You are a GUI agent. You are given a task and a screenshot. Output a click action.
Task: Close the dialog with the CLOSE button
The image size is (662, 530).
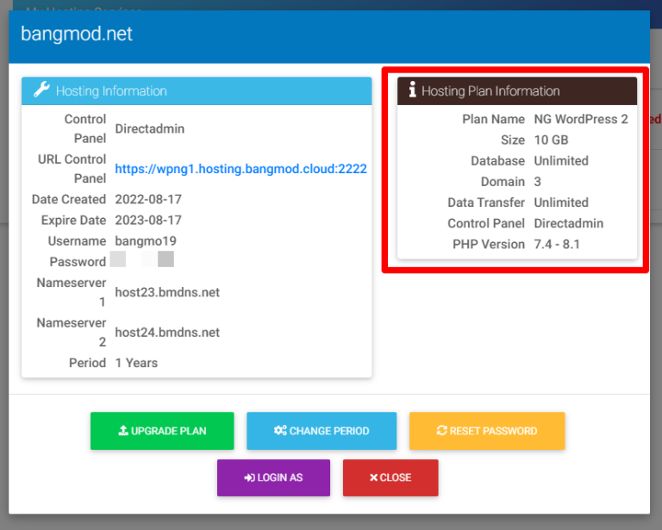pos(390,477)
